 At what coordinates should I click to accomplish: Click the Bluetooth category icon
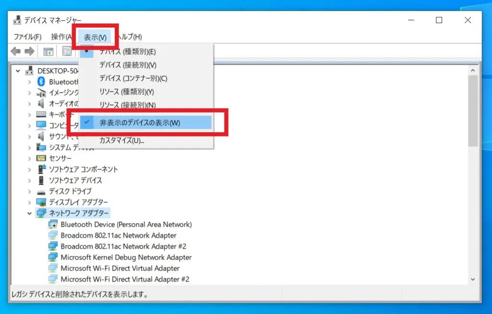pos(41,82)
